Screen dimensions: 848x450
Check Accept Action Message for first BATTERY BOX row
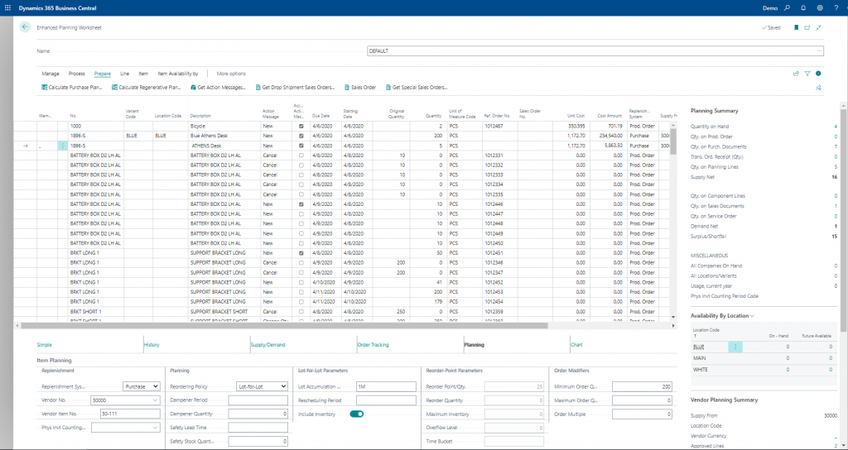[301, 155]
